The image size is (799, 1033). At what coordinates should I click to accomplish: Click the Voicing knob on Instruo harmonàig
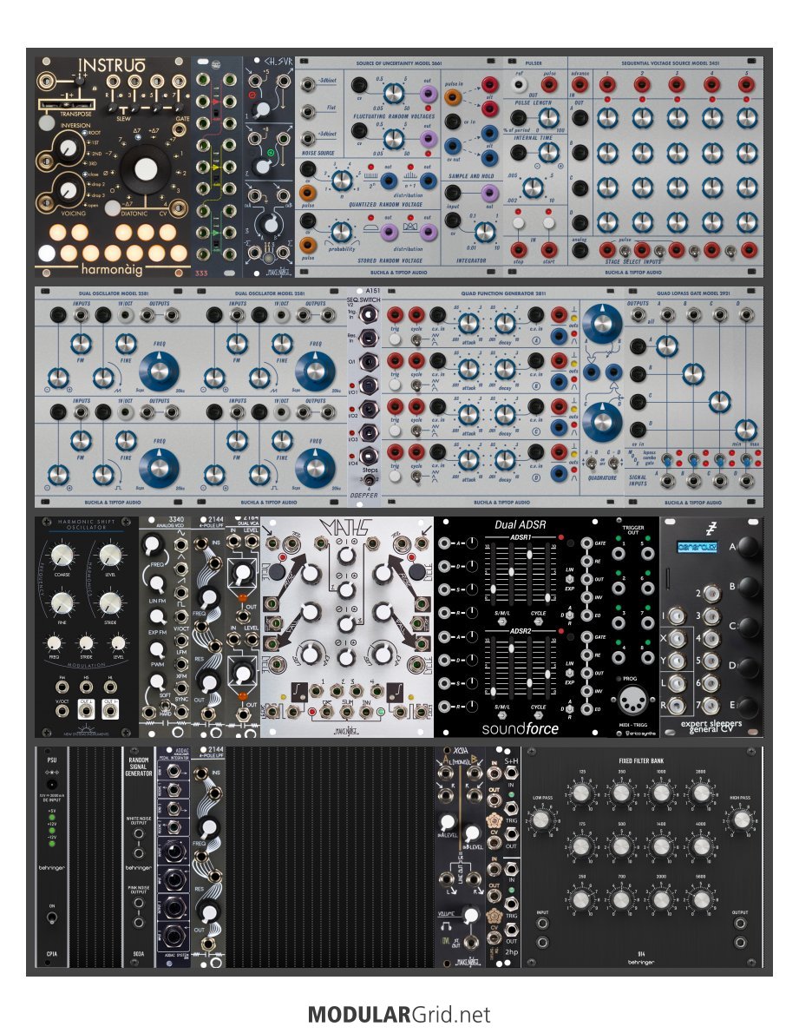(69, 191)
